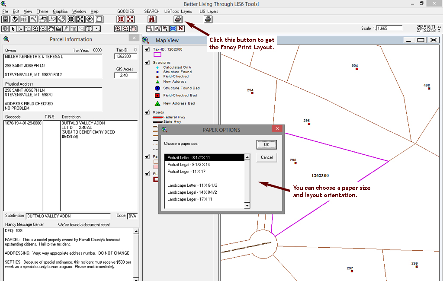The height and width of the screenshot is (281, 443).
Task: Click the blue highlighted search tool icon
Action: pos(173,29)
